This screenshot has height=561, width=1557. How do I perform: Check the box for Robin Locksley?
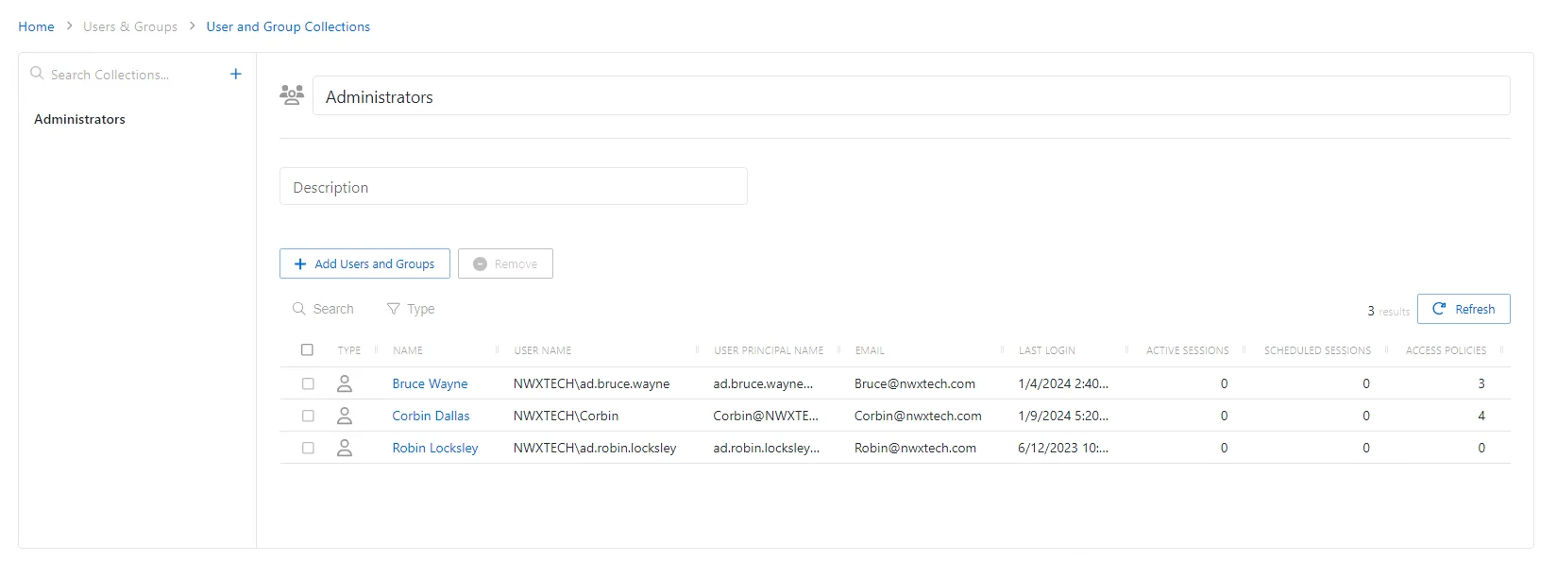308,448
